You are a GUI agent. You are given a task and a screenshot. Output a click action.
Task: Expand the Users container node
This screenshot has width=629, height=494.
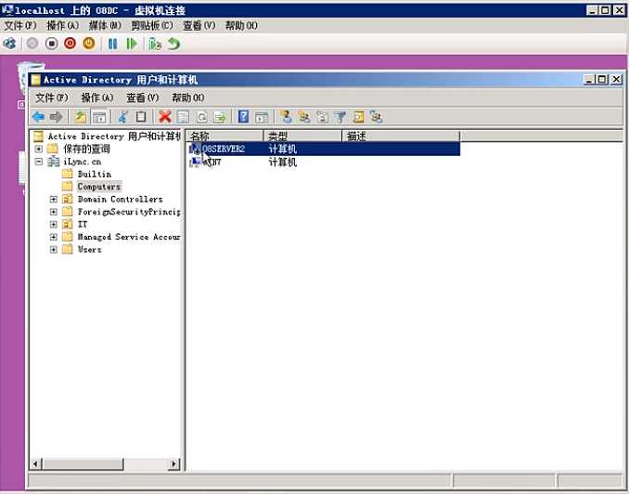coord(54,250)
